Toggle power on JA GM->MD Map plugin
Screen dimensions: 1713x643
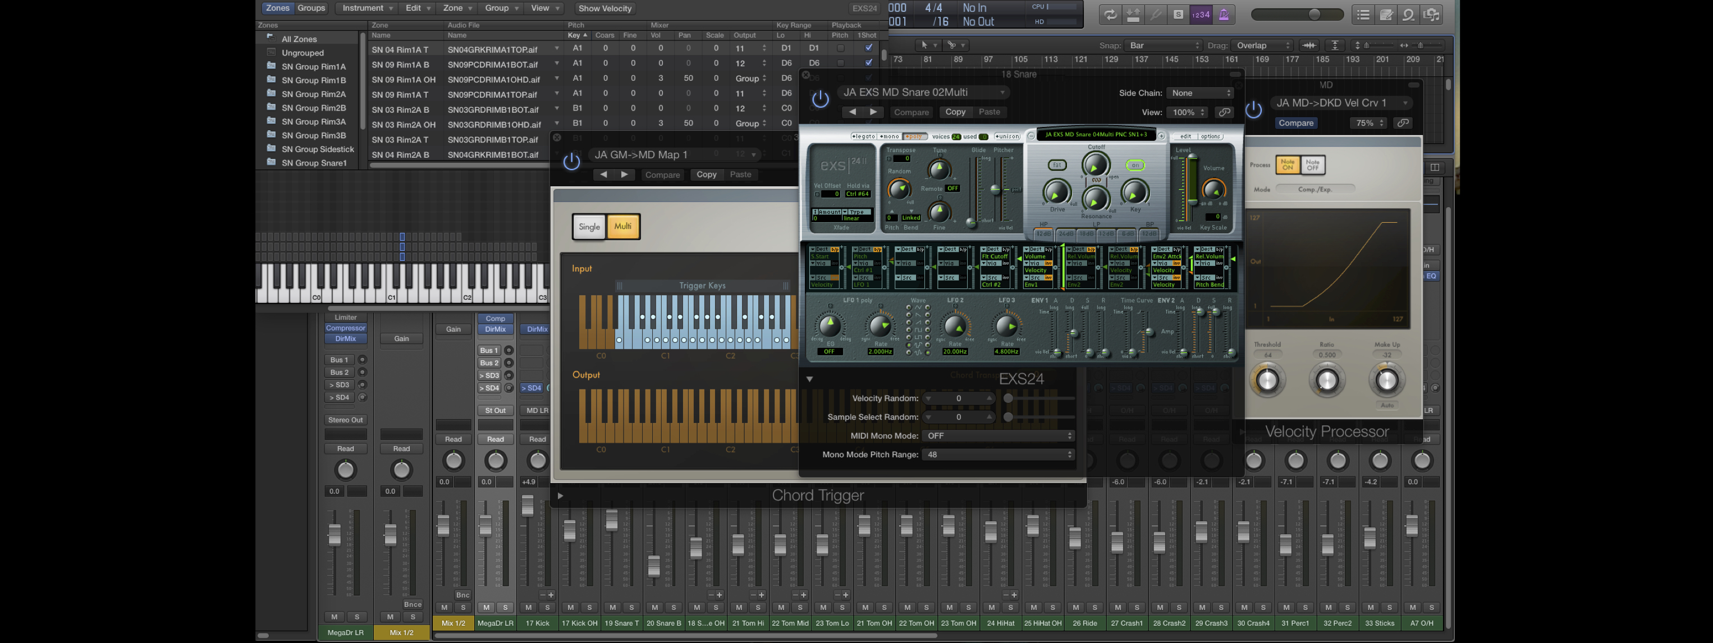tap(571, 162)
